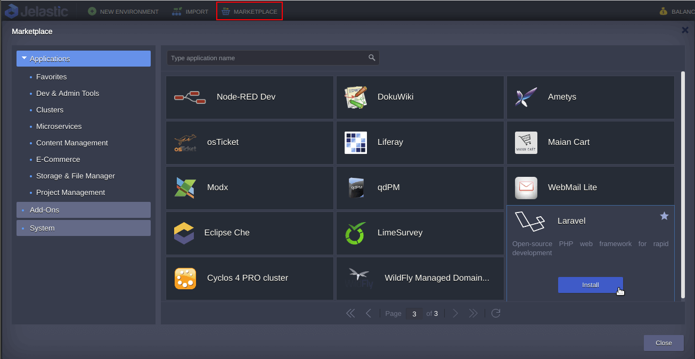The width and height of the screenshot is (695, 359).
Task: Select the Microservices category
Action: coord(59,126)
